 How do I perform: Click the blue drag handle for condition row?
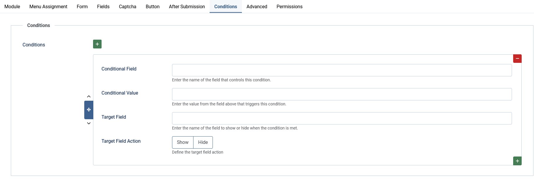89,110
